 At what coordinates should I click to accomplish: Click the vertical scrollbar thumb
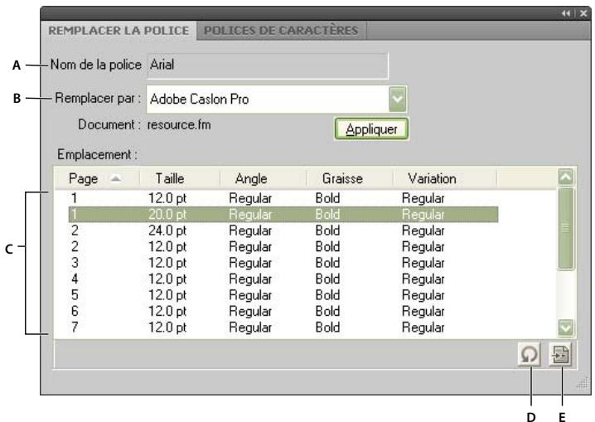coord(566,229)
